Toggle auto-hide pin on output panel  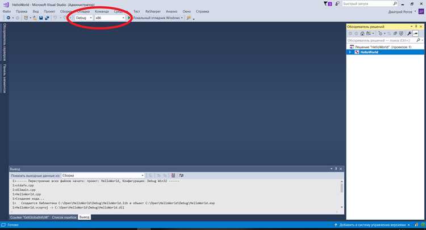click(336, 169)
